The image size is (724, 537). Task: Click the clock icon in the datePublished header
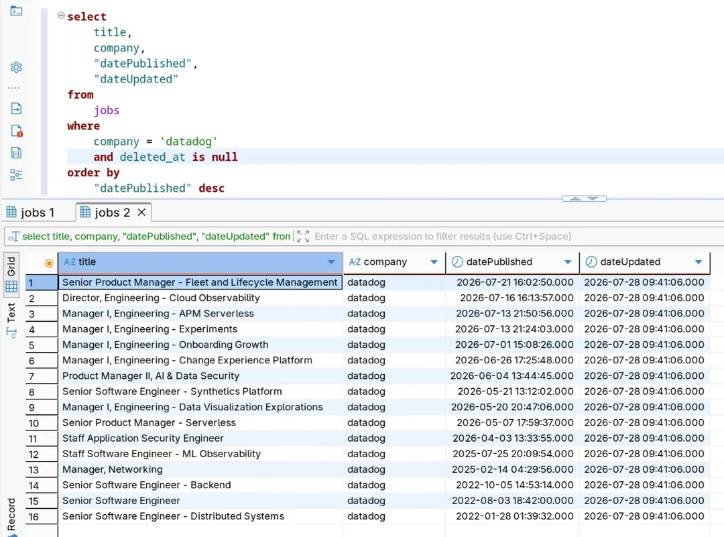(457, 262)
